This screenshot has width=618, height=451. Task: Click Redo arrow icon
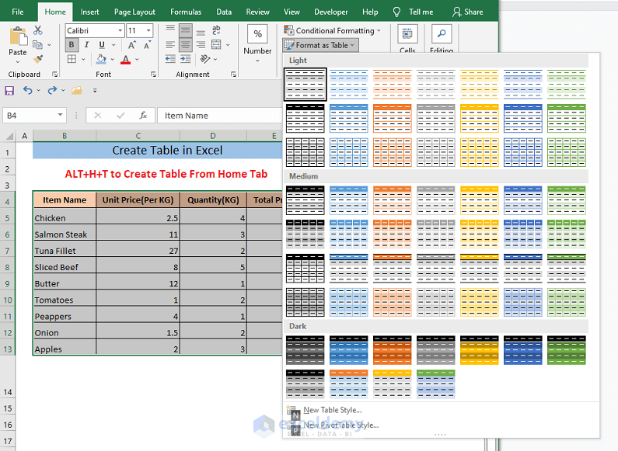coord(52,91)
